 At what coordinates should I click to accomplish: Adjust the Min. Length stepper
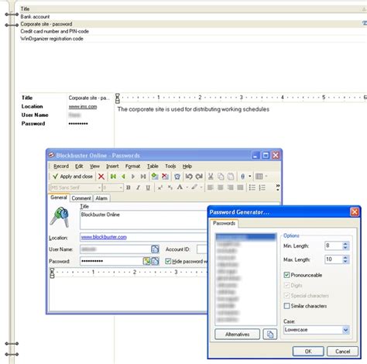345,246
